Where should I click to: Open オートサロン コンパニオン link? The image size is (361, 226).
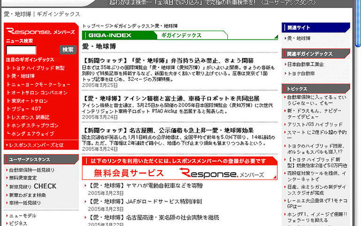tap(39, 93)
